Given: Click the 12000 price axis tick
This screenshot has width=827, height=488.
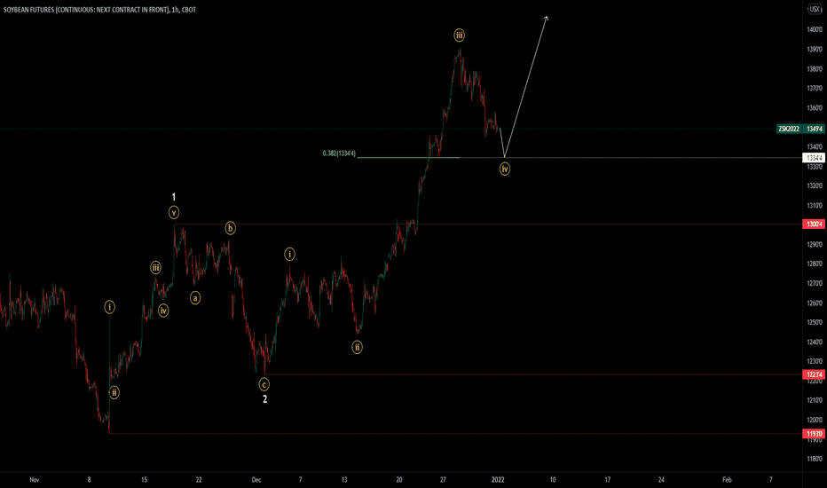Looking at the screenshot, I should pyautogui.click(x=815, y=420).
